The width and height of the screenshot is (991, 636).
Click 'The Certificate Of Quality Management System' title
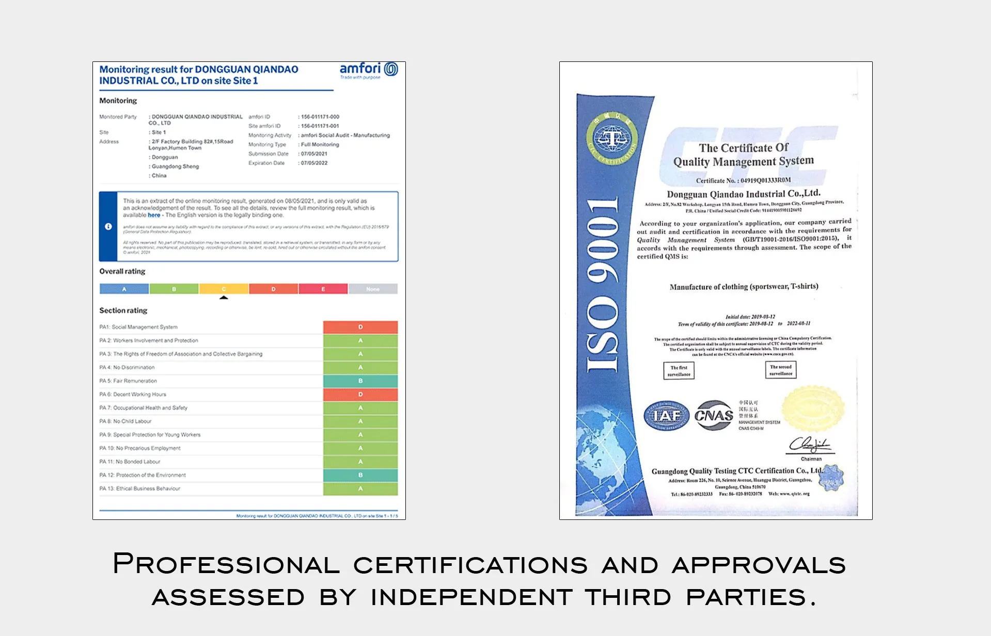744,155
